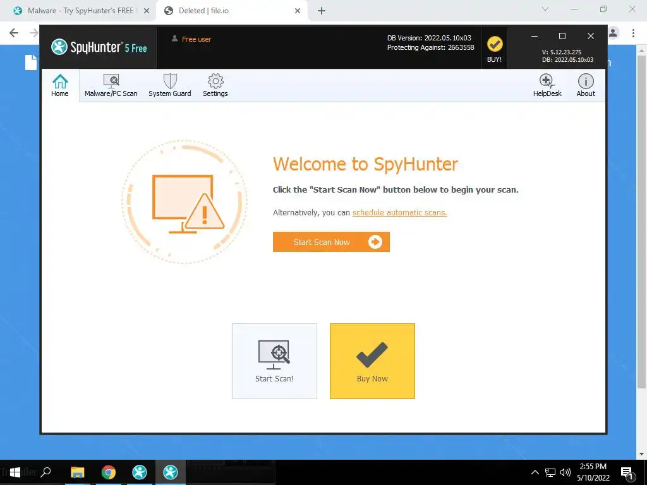Open the HelpDesk section
The height and width of the screenshot is (485, 647).
547,85
